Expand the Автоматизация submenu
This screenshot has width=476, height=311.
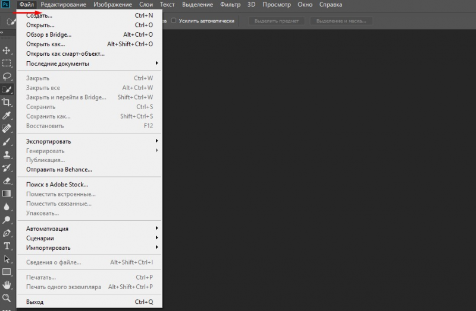[x=90, y=229]
